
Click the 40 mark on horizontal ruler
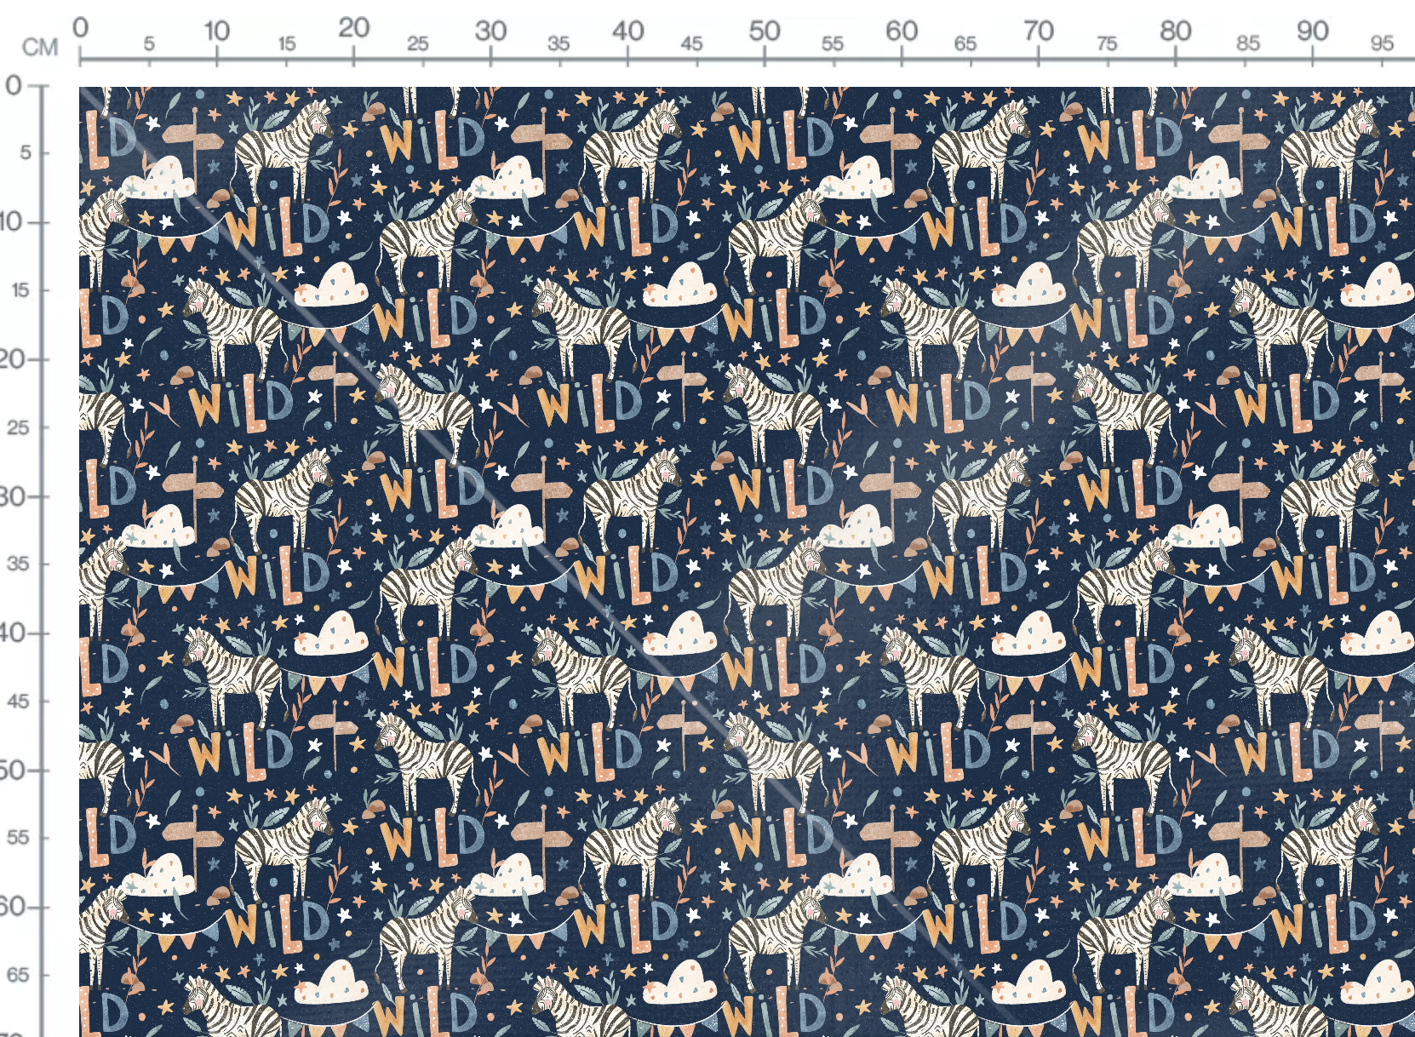tap(627, 31)
